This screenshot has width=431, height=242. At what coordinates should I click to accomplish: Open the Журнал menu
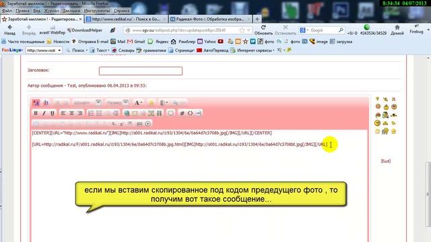coord(51,11)
